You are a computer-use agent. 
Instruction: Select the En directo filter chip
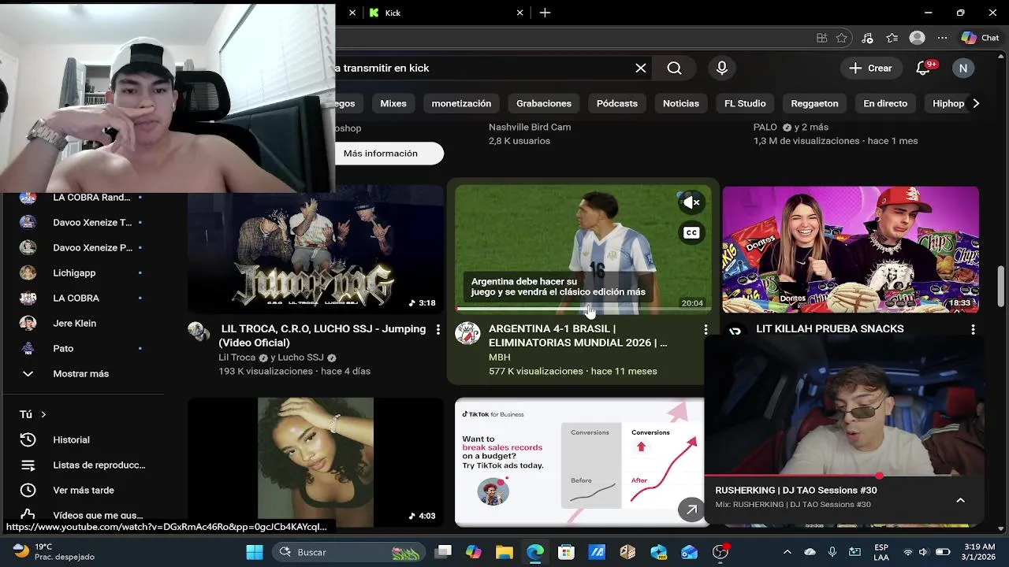[885, 103]
